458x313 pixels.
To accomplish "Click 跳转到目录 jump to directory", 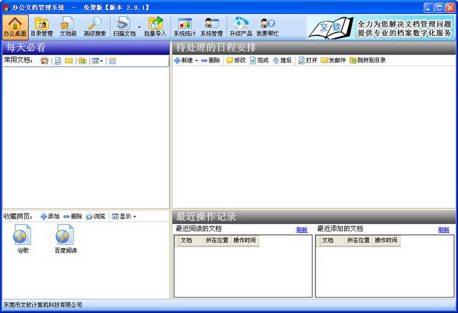I will (x=368, y=60).
